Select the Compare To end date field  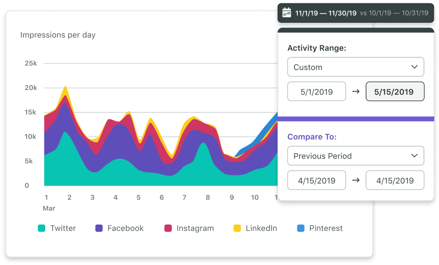(x=395, y=180)
